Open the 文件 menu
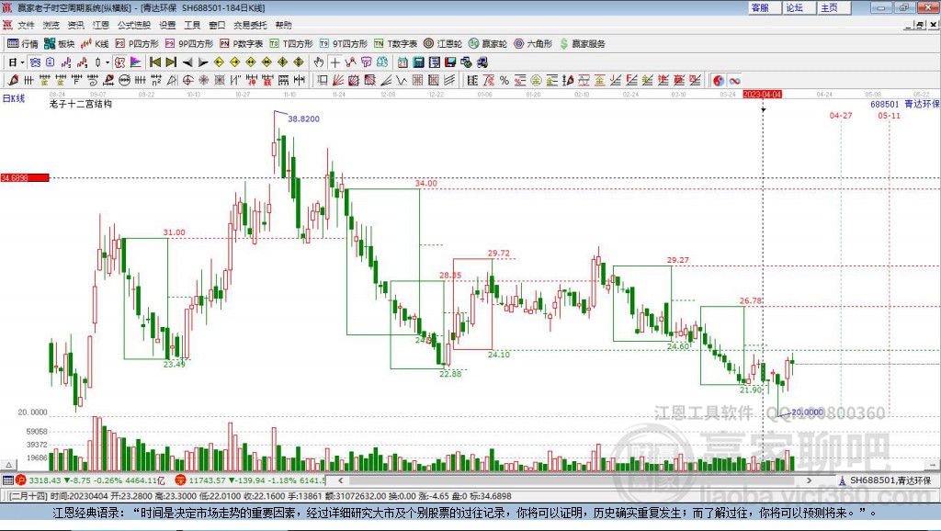Screen dimensions: 941x531 pyautogui.click(x=26, y=25)
